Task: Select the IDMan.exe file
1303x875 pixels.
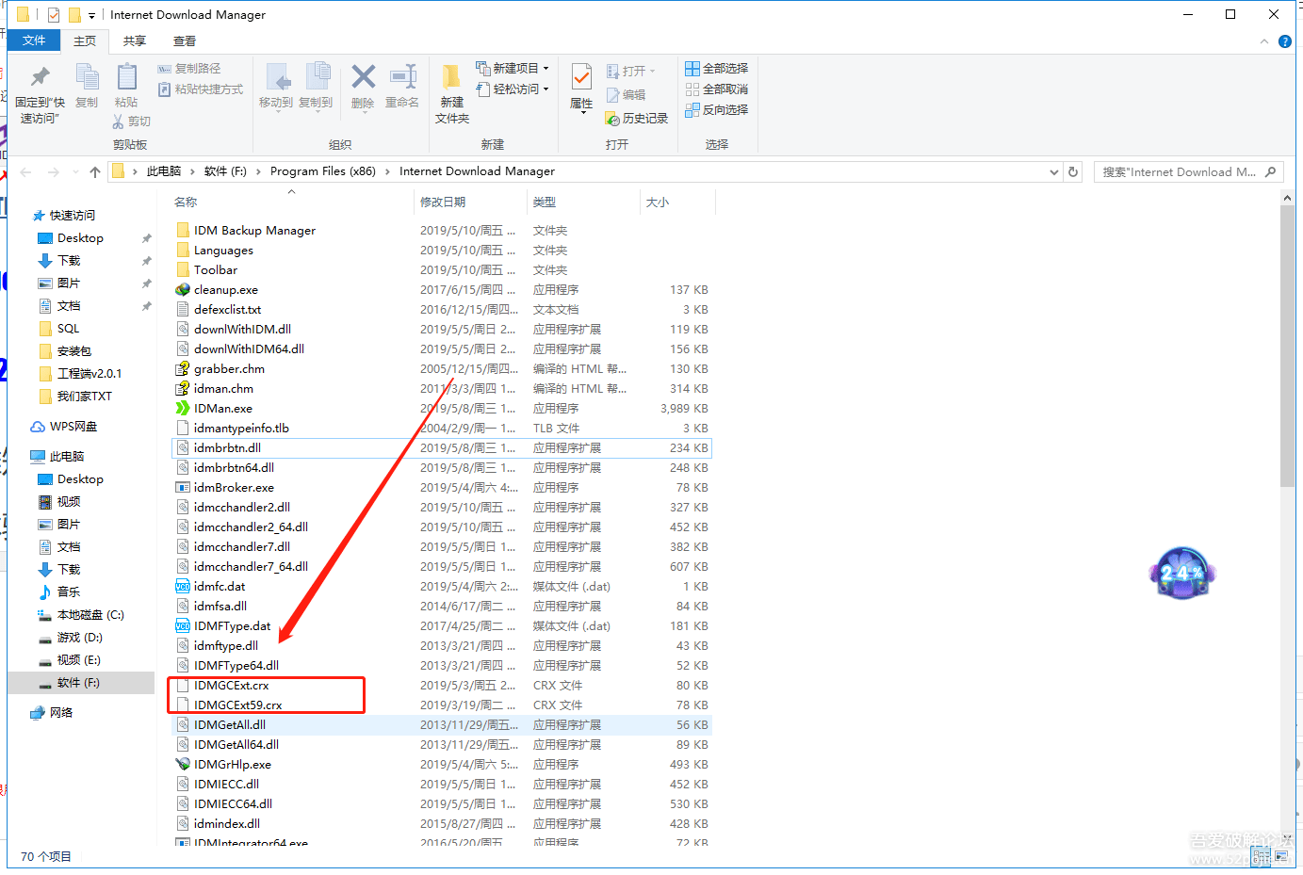Action: (223, 409)
